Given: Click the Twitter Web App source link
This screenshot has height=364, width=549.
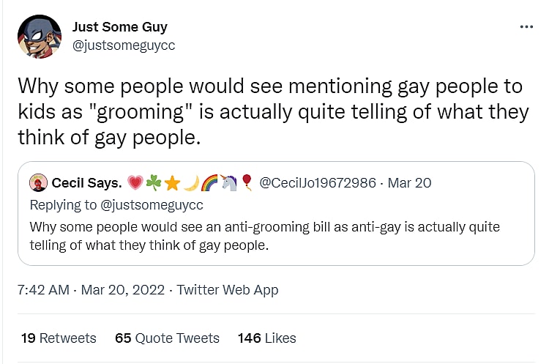Looking at the screenshot, I should pos(228,290).
